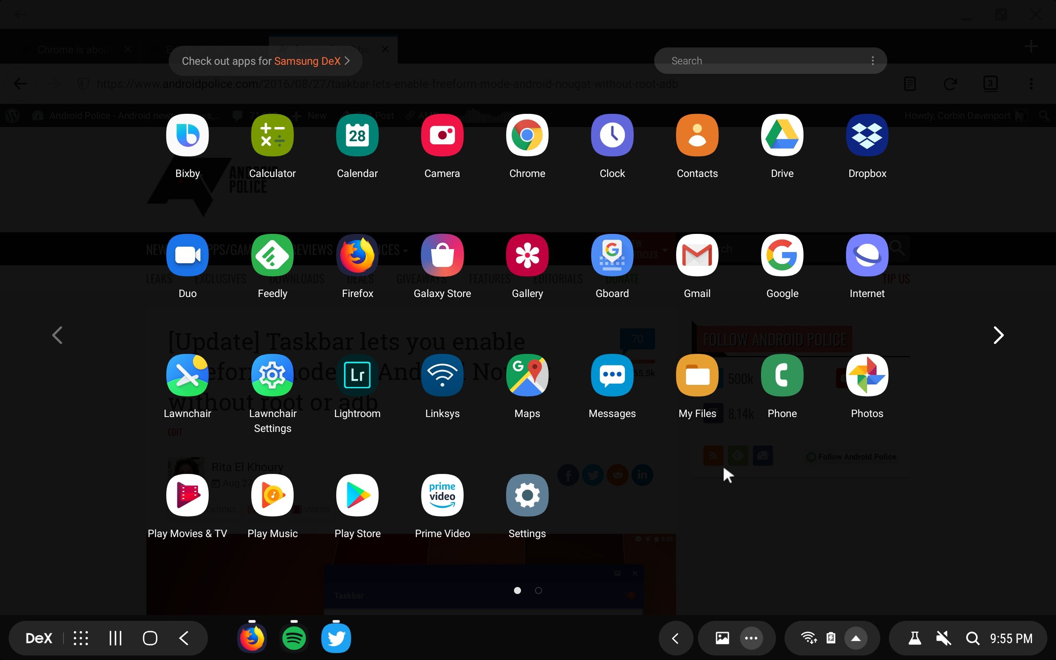Screen dimensions: 1056x660
Task: Toggle Wi-Fi from the status tray
Action: click(x=808, y=637)
